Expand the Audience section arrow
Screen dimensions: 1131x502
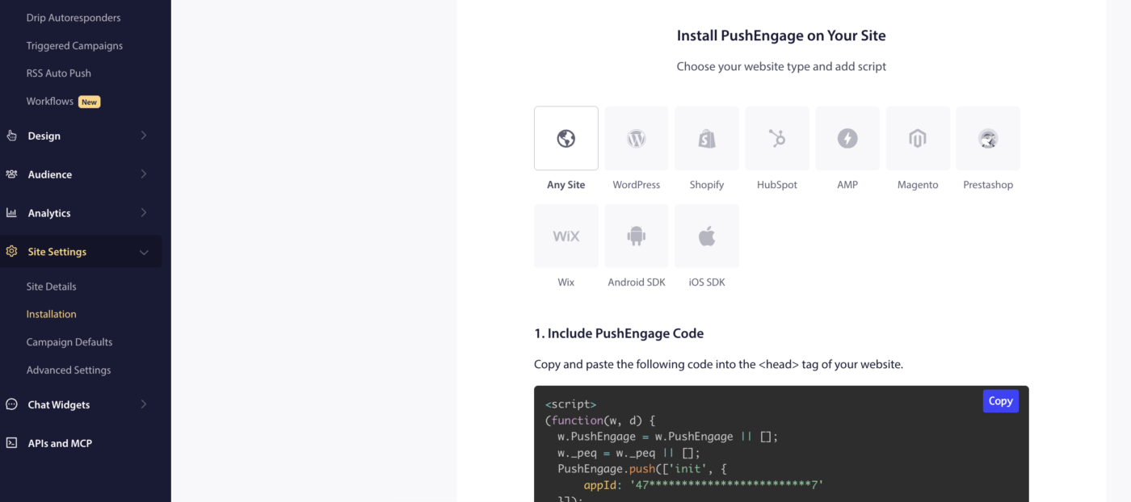click(144, 174)
